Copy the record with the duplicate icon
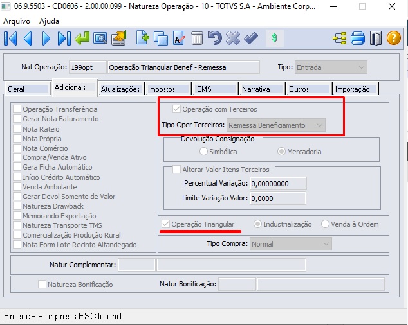This screenshot has width=408, height=325. pos(161,39)
